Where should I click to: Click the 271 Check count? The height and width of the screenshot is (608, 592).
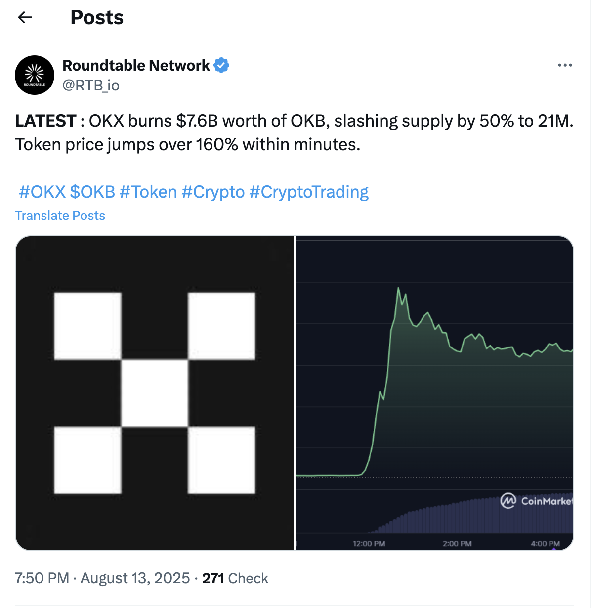coord(235,578)
